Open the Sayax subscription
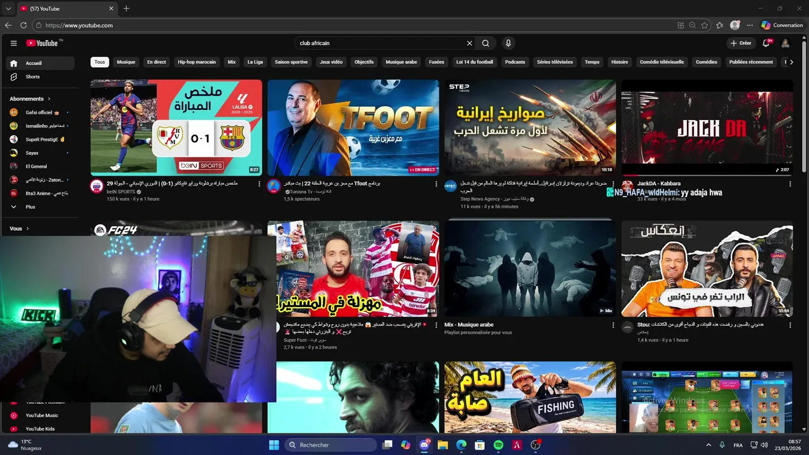This screenshot has height=455, width=809. coord(40,153)
